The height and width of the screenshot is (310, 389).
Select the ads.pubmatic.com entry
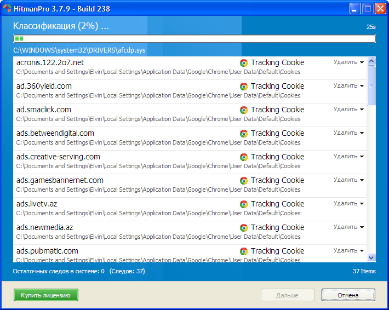click(x=190, y=254)
